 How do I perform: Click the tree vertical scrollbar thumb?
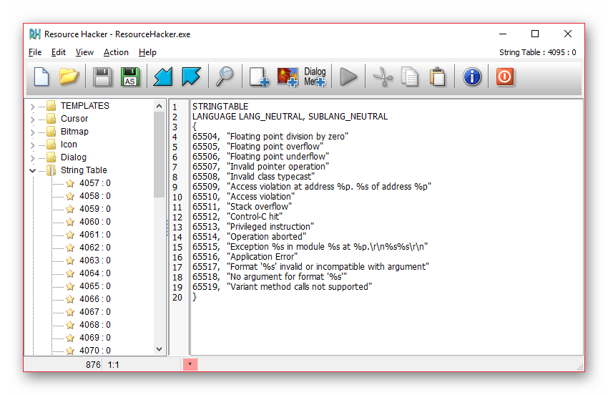(x=159, y=155)
